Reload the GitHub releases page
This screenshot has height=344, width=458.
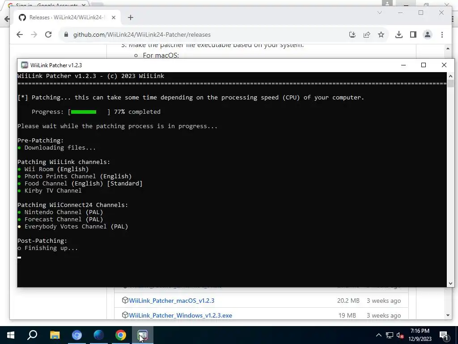pos(48,34)
